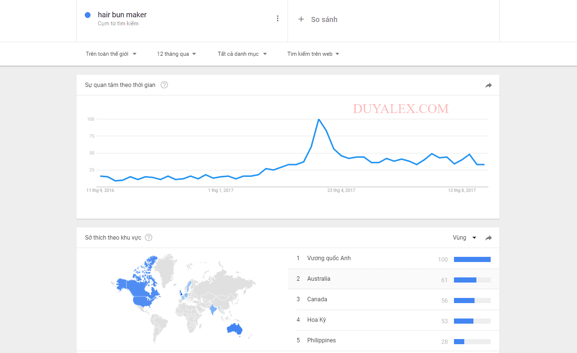The image size is (577, 353).
Task: Open the Tìm kiếm trên web dropdown
Action: click(x=313, y=54)
